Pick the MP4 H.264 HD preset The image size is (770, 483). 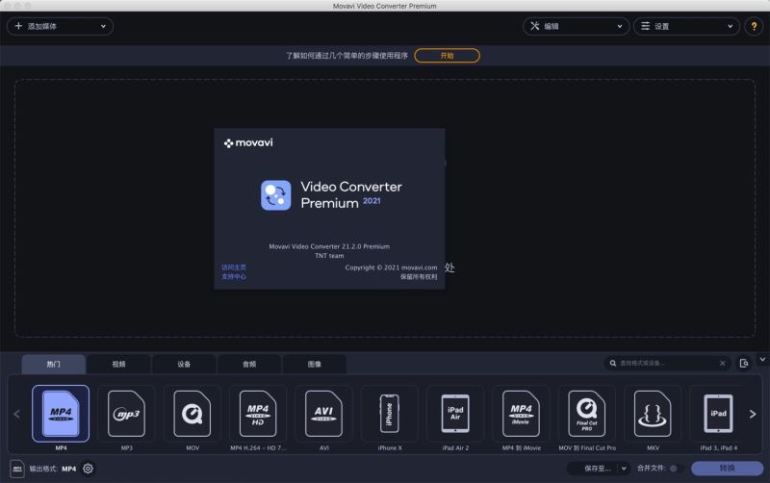click(x=258, y=414)
